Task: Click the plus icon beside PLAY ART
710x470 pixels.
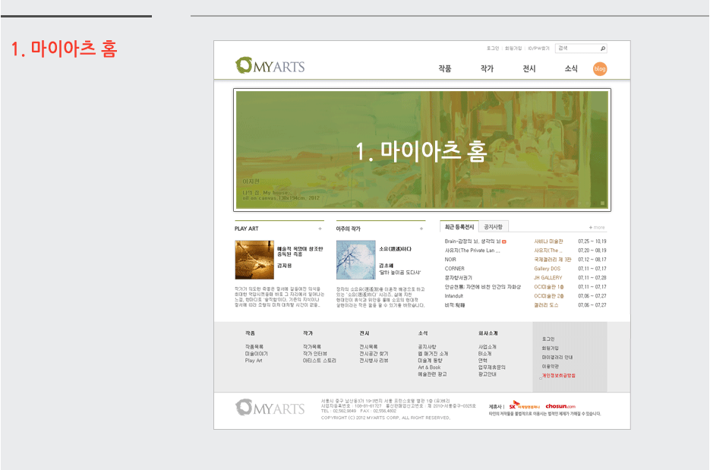Action: pyautogui.click(x=320, y=229)
